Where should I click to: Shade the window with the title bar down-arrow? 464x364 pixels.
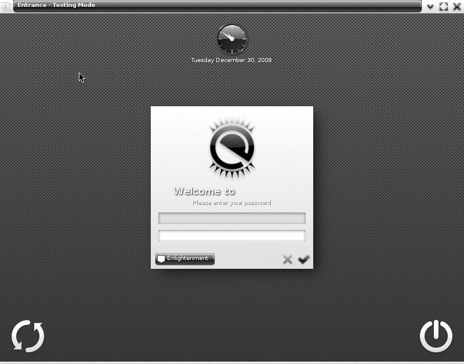click(x=430, y=6)
